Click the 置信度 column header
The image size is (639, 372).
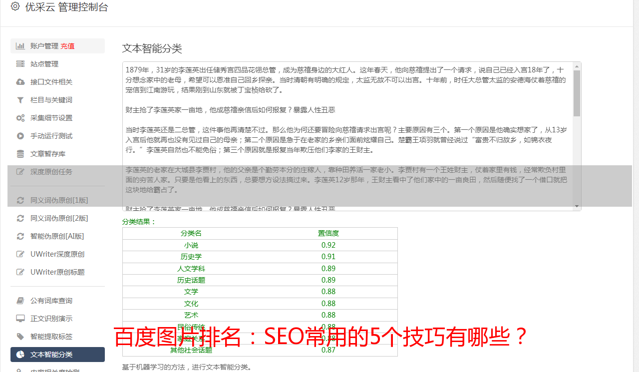pos(328,233)
